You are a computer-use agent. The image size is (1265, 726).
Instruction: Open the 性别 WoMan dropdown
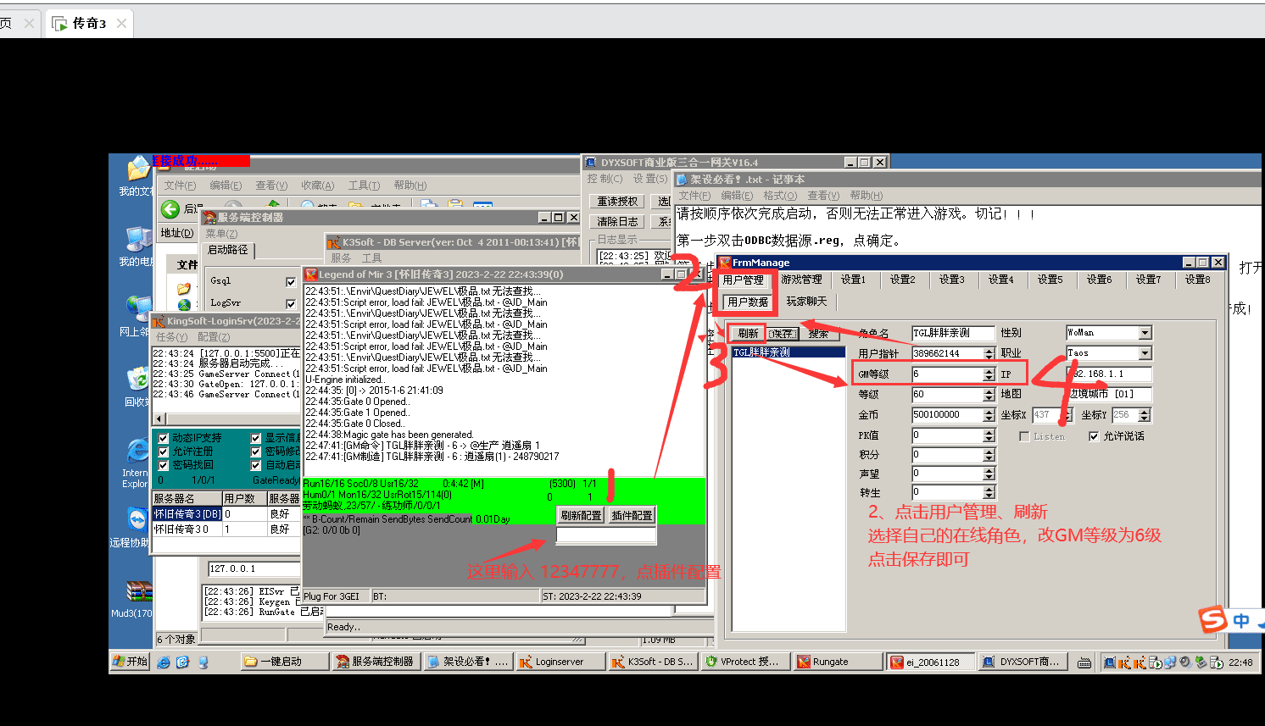pyautogui.click(x=1145, y=333)
